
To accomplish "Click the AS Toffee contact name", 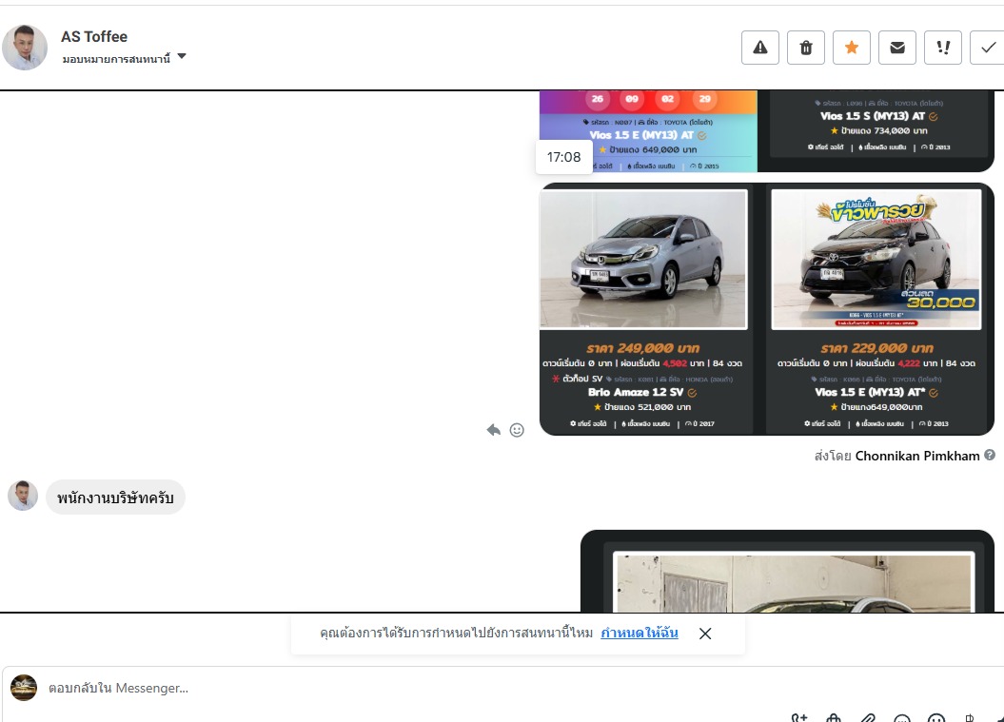I will 94,36.
